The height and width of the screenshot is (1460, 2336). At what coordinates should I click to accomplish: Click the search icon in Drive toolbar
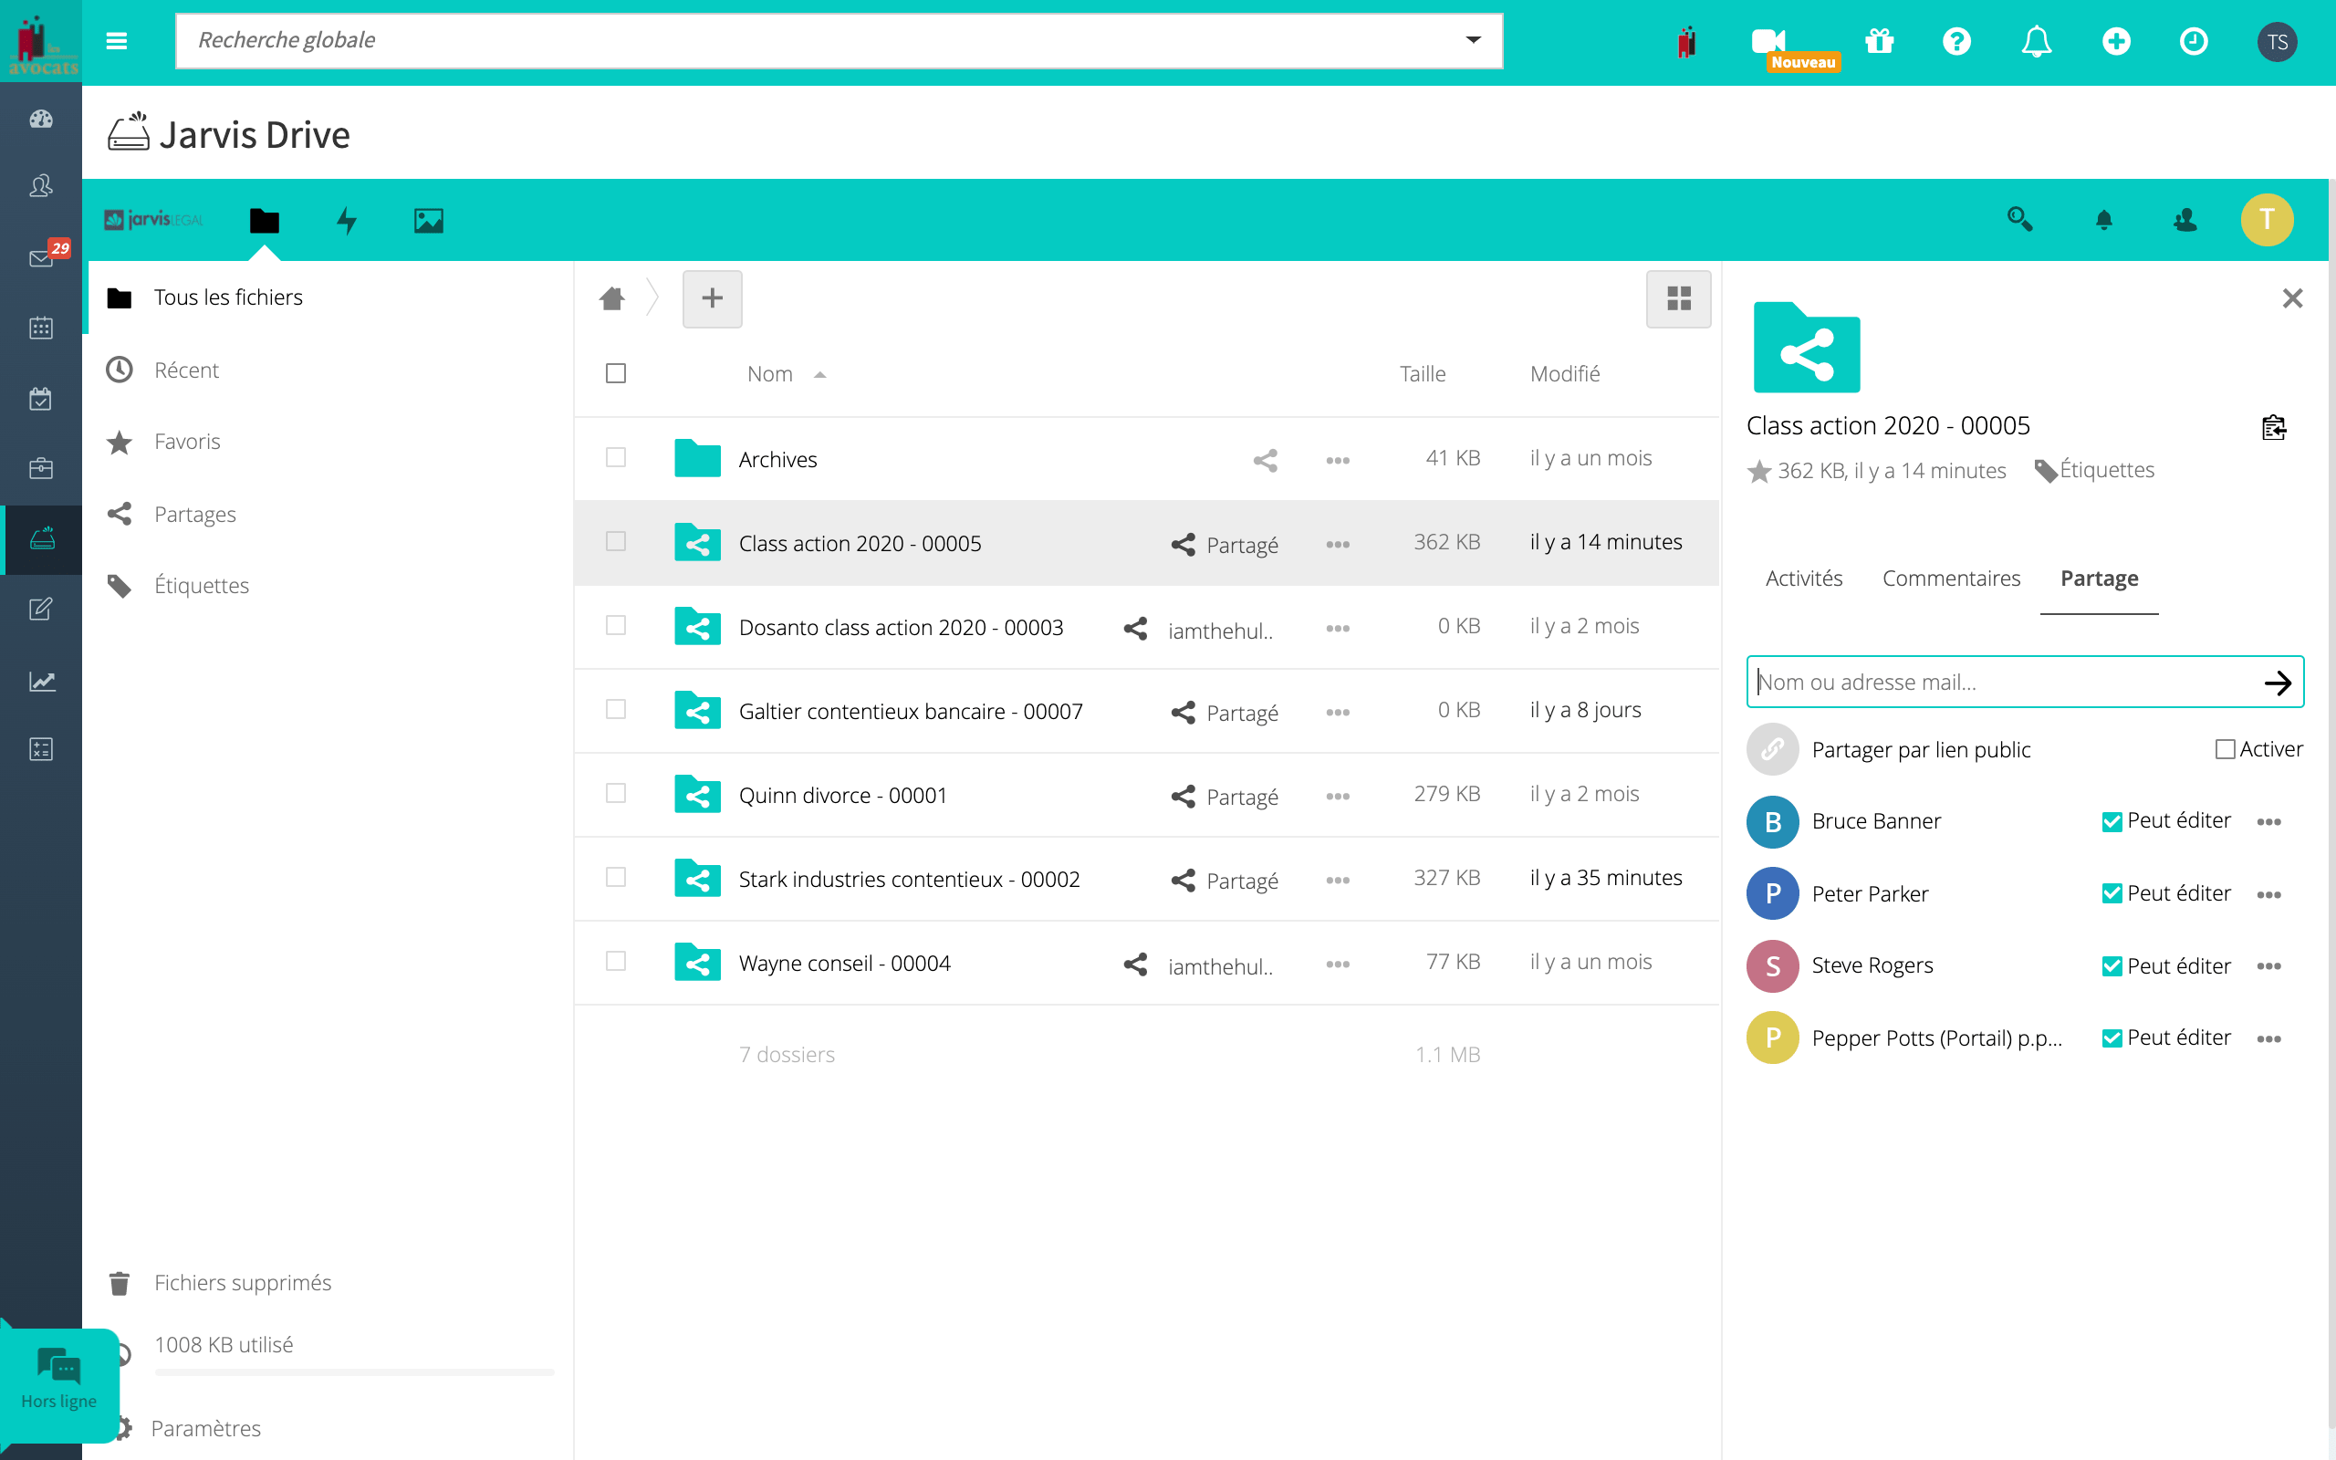point(2018,219)
